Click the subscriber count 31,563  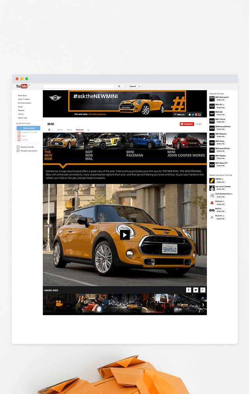198,124
